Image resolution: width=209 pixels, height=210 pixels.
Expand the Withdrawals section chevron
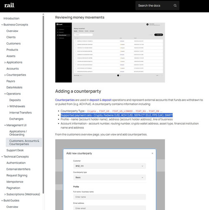pyautogui.click(x=8, y=106)
